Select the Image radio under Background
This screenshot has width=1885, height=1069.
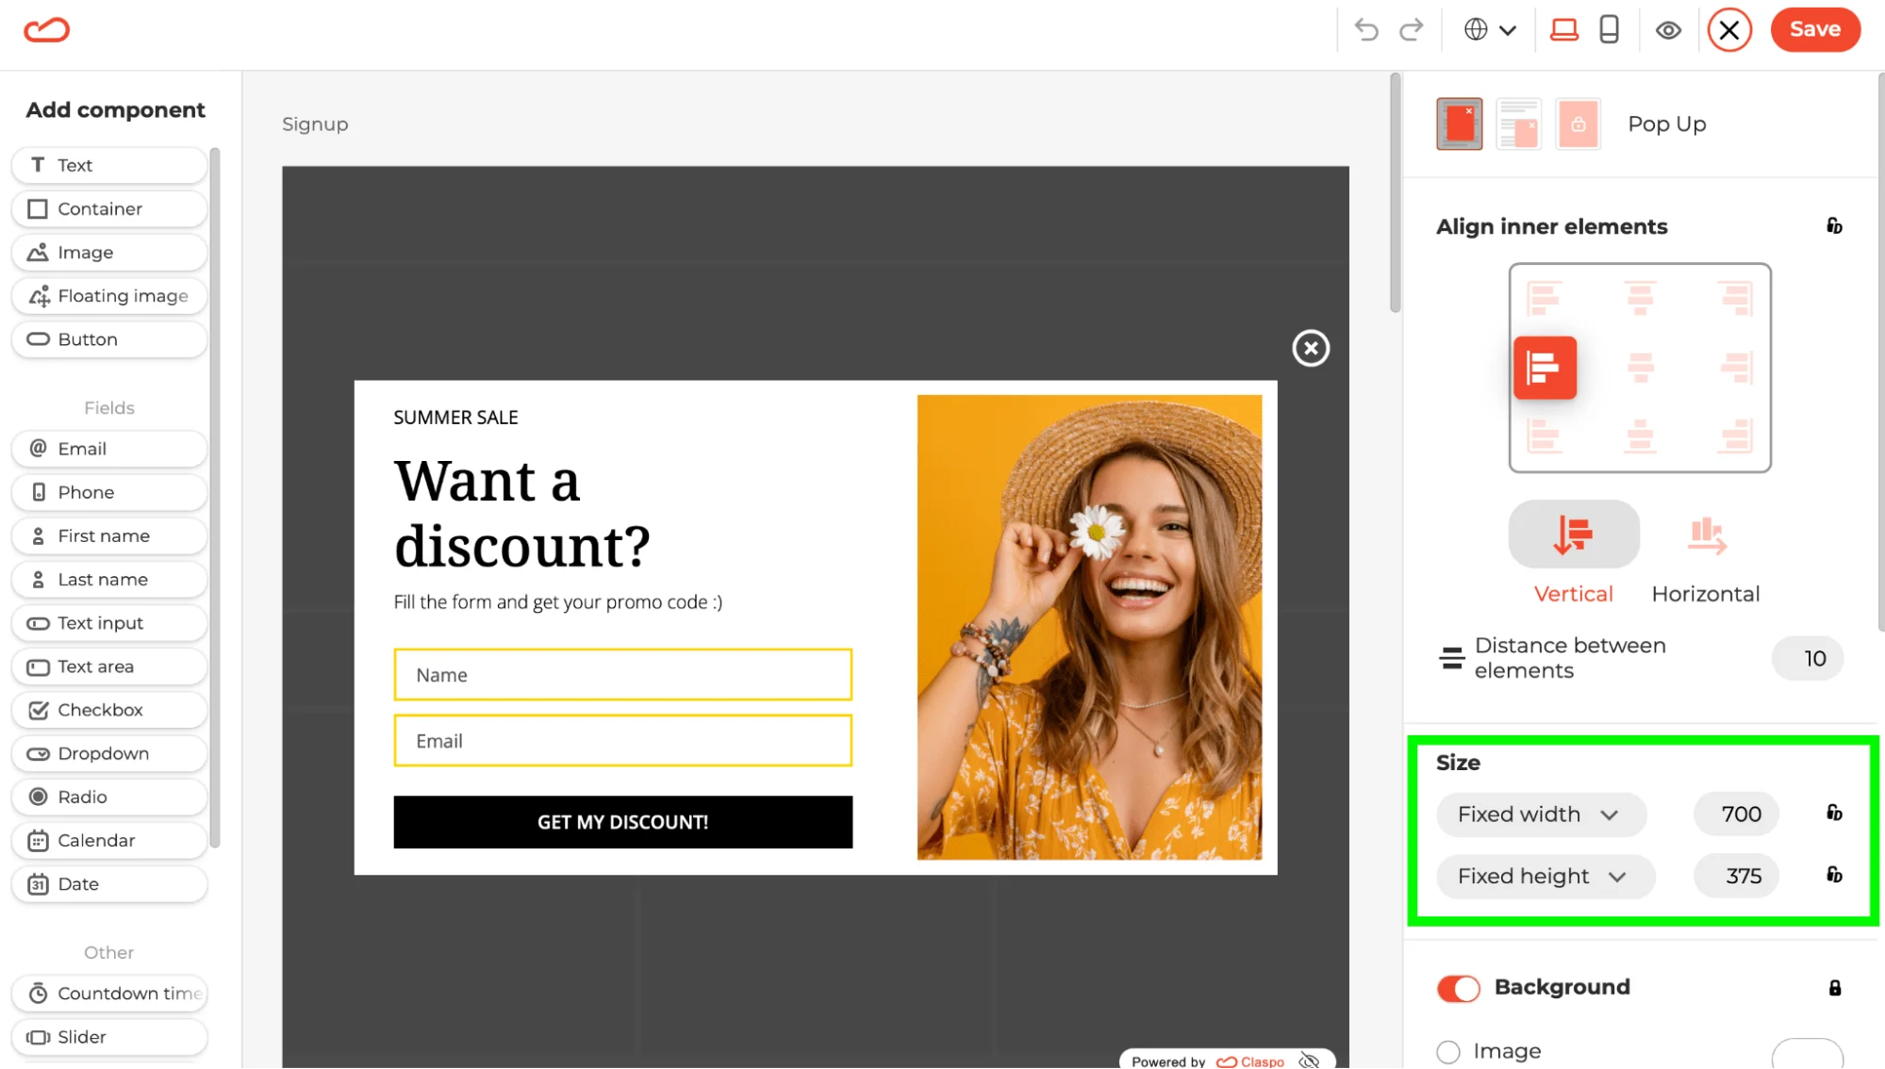point(1449,1050)
